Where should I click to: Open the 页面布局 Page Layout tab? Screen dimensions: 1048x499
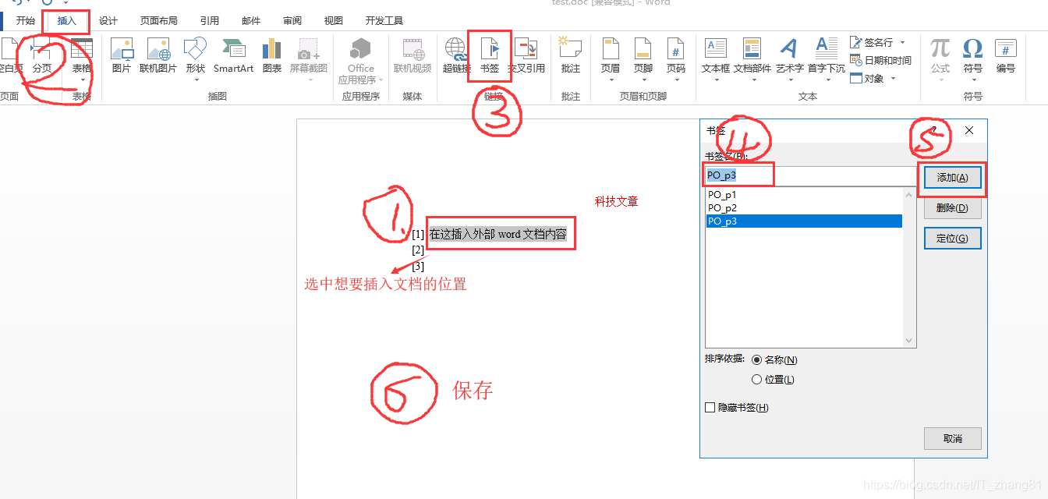tap(159, 21)
